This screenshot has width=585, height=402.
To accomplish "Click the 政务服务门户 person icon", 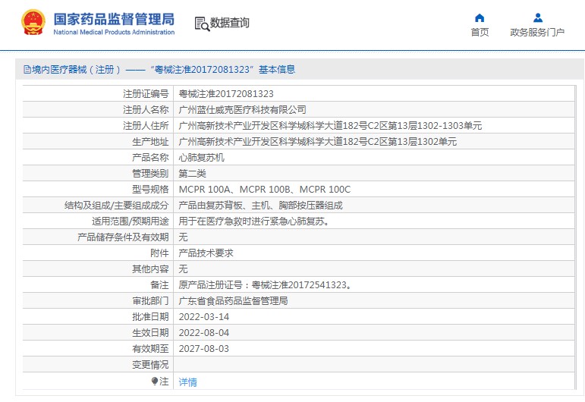I will point(537,18).
